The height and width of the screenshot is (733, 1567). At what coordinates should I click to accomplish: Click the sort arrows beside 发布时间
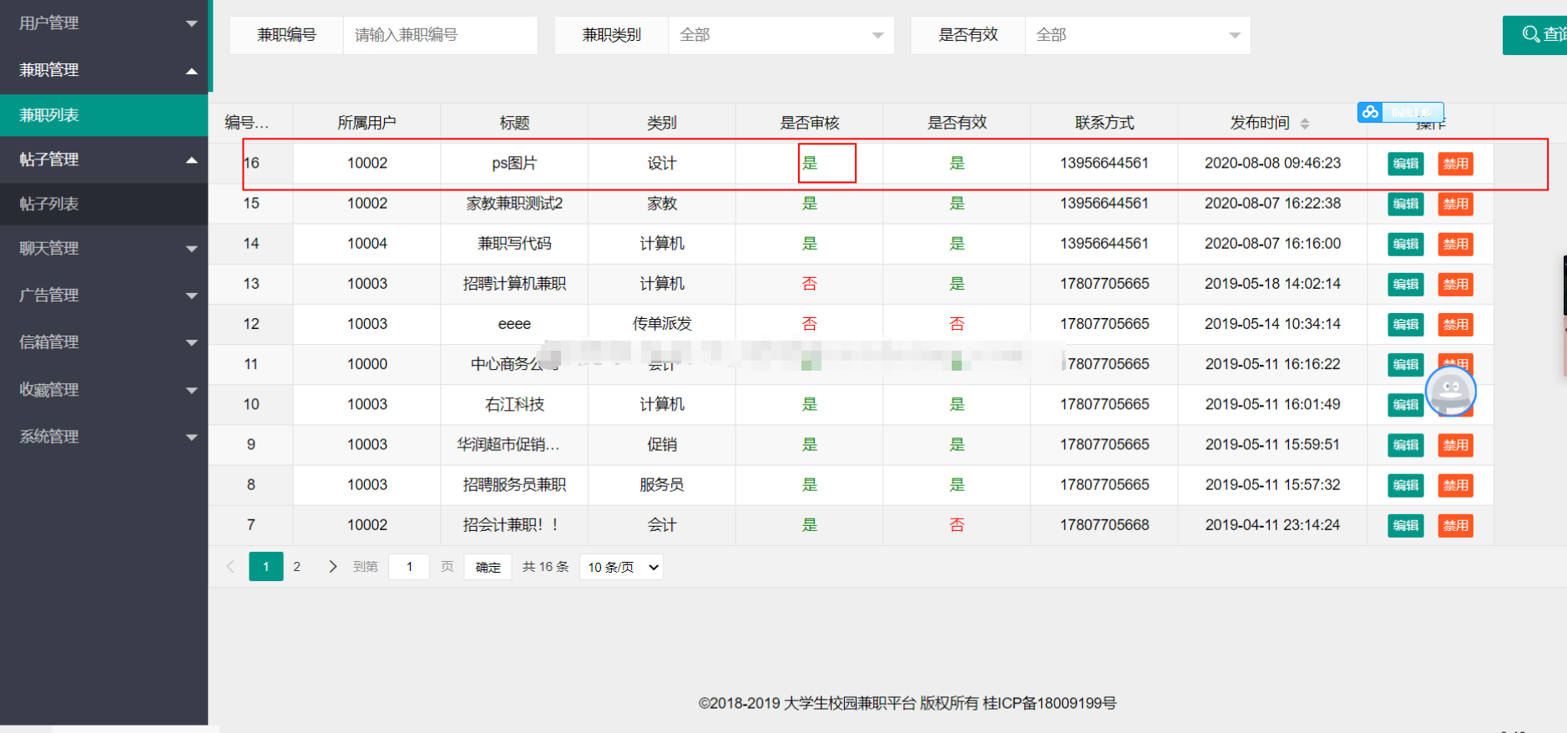1305,124
